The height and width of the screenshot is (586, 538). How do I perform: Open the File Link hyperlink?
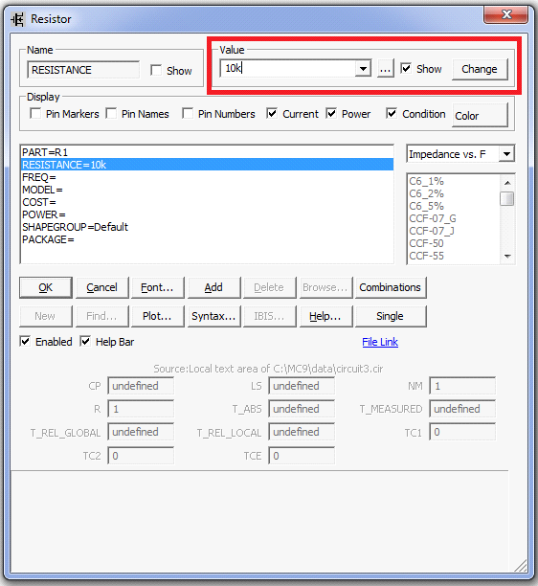coord(380,342)
